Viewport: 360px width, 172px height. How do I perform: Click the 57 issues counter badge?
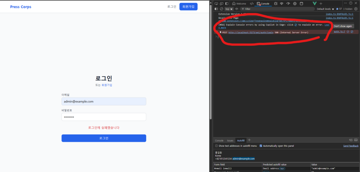coord(339,9)
